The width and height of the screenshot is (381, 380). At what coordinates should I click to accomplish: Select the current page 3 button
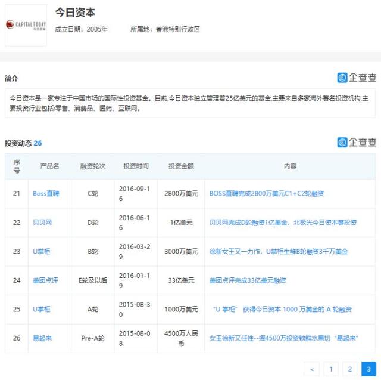[x=368, y=369]
